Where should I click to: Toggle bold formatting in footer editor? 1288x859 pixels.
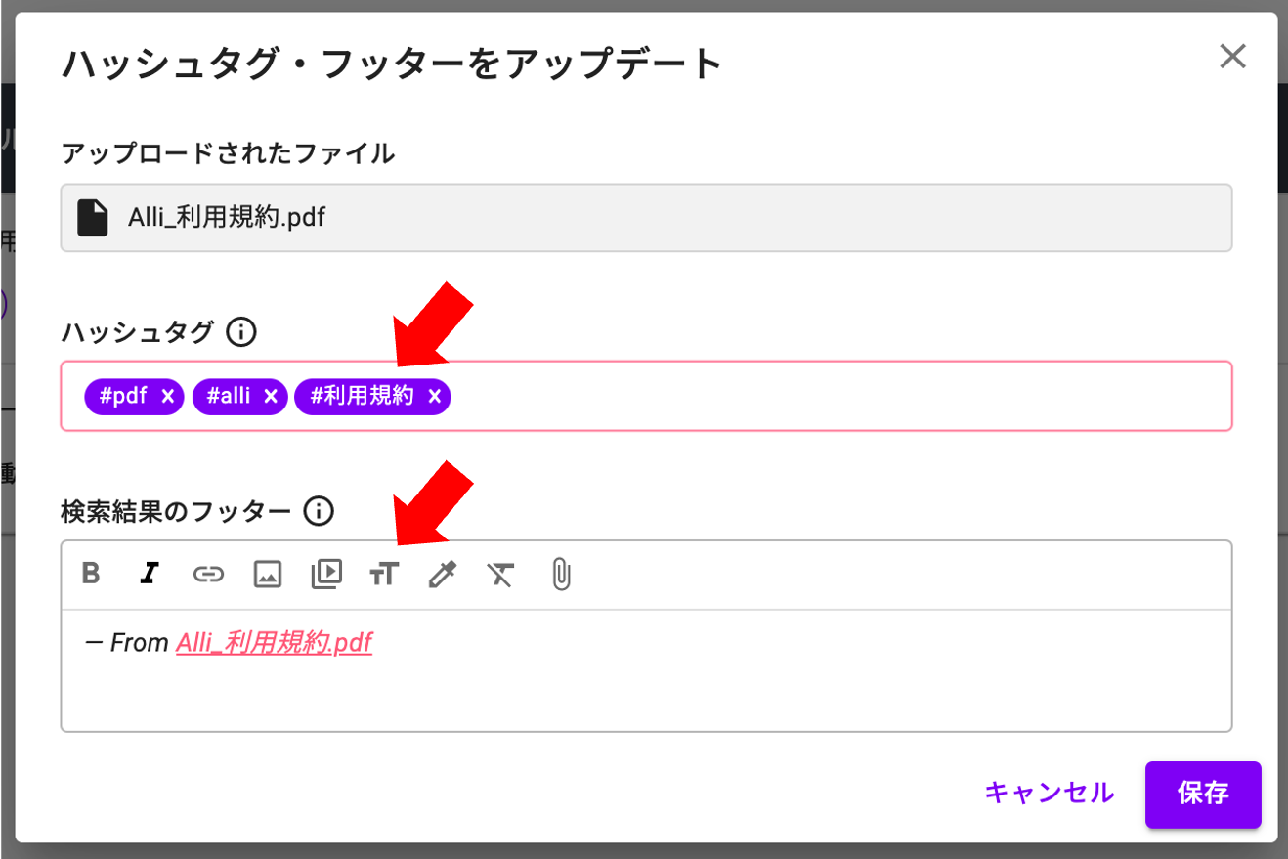point(91,574)
